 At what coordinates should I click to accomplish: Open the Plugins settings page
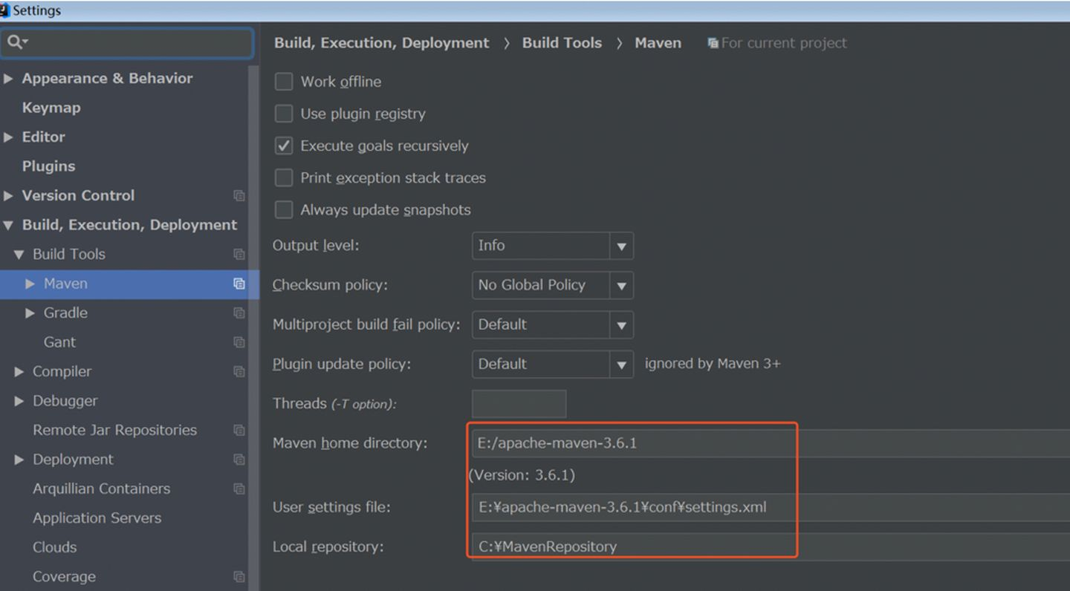pos(48,166)
